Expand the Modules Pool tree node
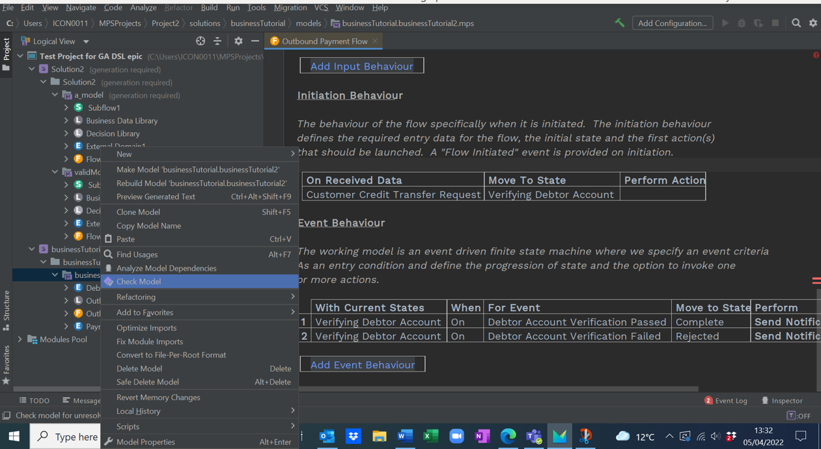This screenshot has width=821, height=449. [x=20, y=339]
